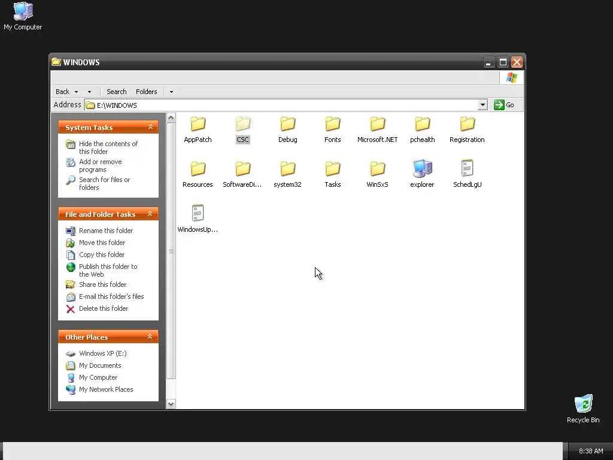Click the Windows flag logo in toolbar
613x460 pixels.
coord(511,77)
